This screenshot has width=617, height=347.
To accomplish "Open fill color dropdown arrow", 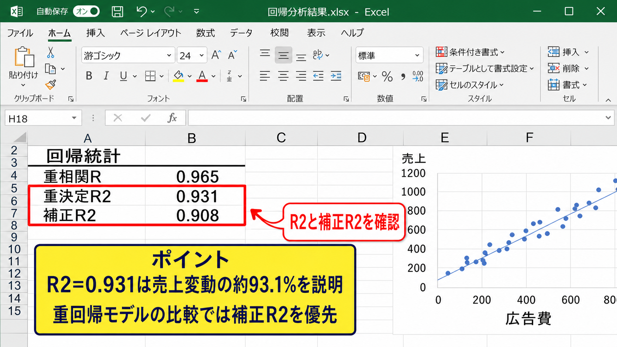I will tap(190, 76).
